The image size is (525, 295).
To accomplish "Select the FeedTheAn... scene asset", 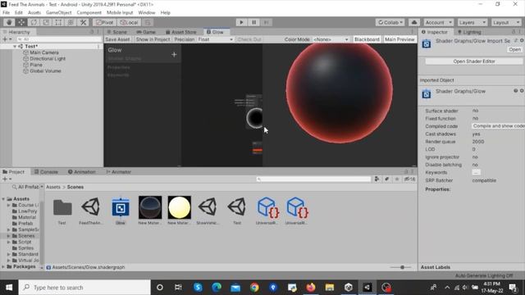I will [91, 211].
